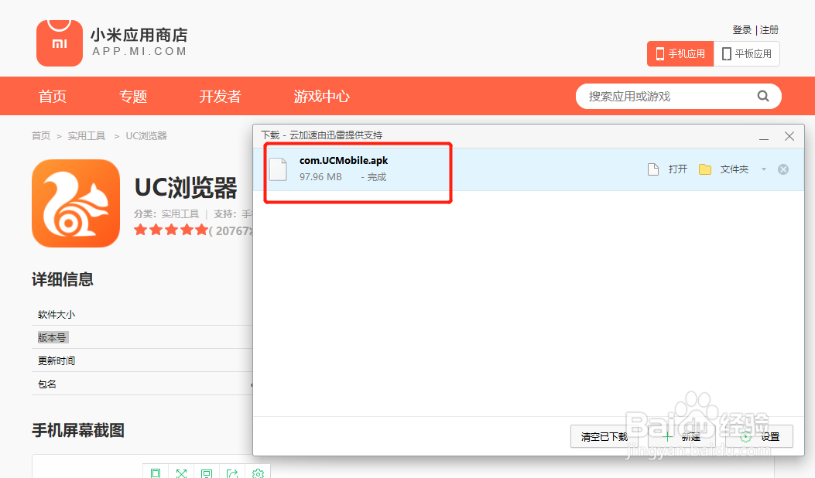This screenshot has height=478, width=815.
Task: Click the 首页 breadcrumb link
Action: click(x=41, y=135)
